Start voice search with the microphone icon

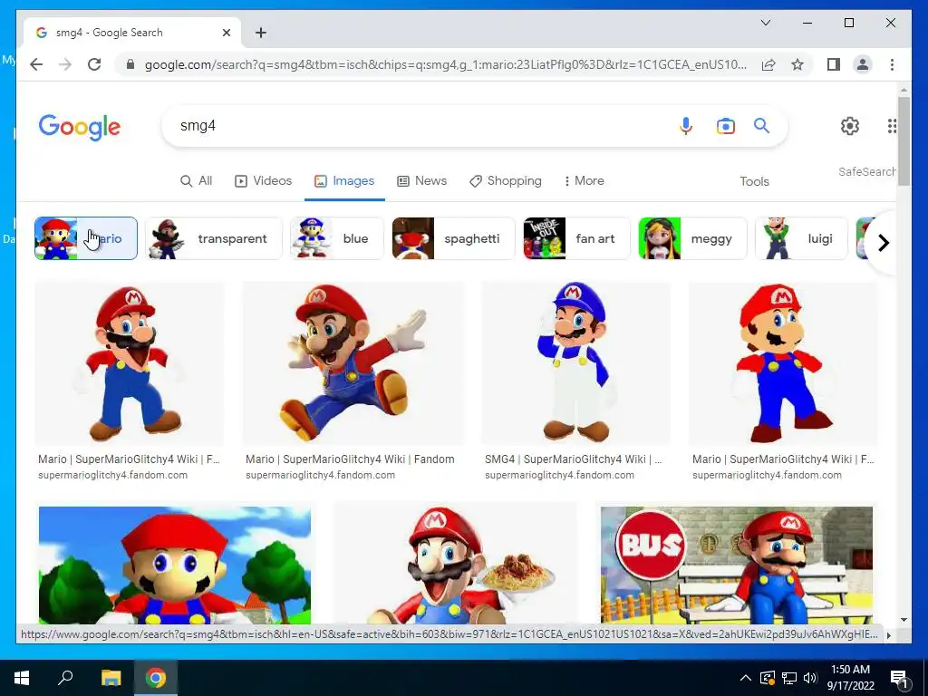686,125
